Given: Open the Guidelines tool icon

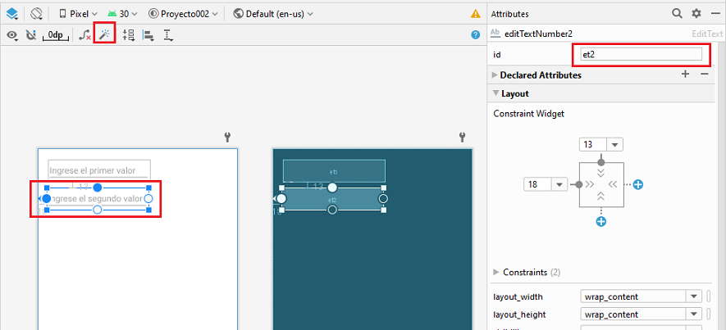Looking at the screenshot, I should pyautogui.click(x=168, y=35).
